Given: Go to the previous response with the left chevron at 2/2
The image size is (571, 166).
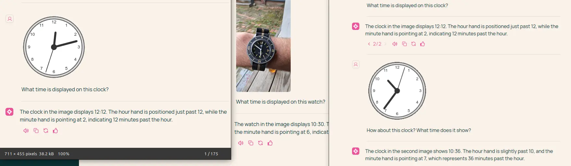Looking at the screenshot, I should click(369, 44).
